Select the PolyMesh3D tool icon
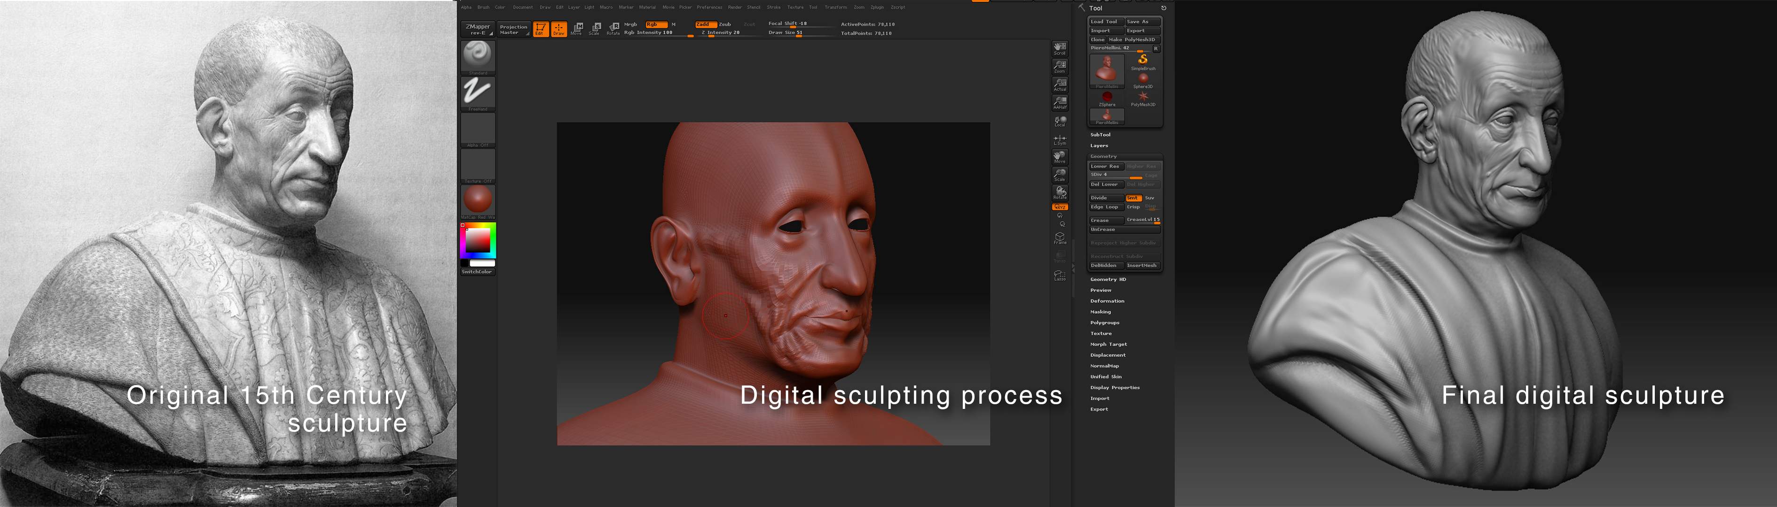This screenshot has height=507, width=1777. tap(1143, 98)
